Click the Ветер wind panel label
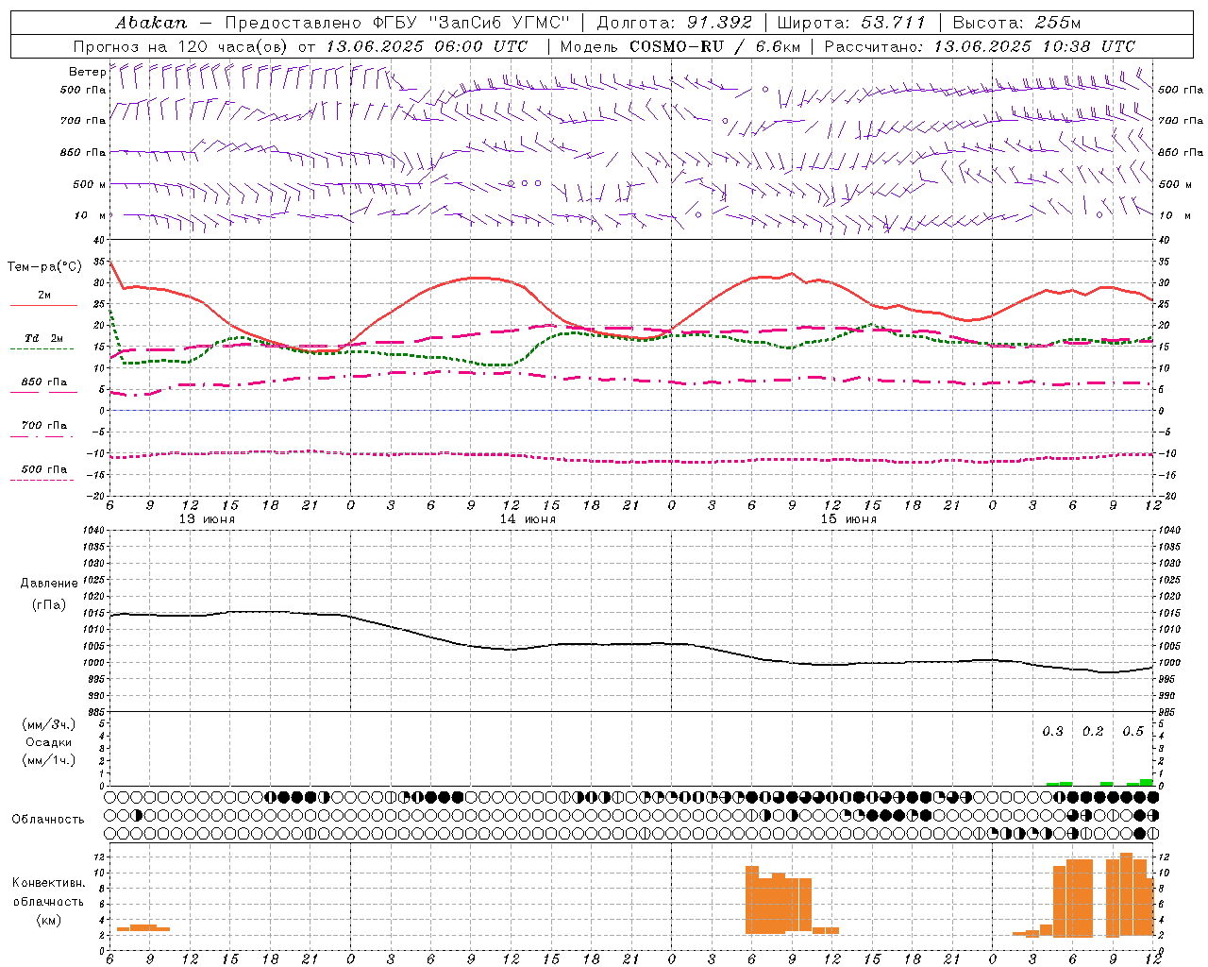This screenshot has height=967, width=1208. (87, 72)
